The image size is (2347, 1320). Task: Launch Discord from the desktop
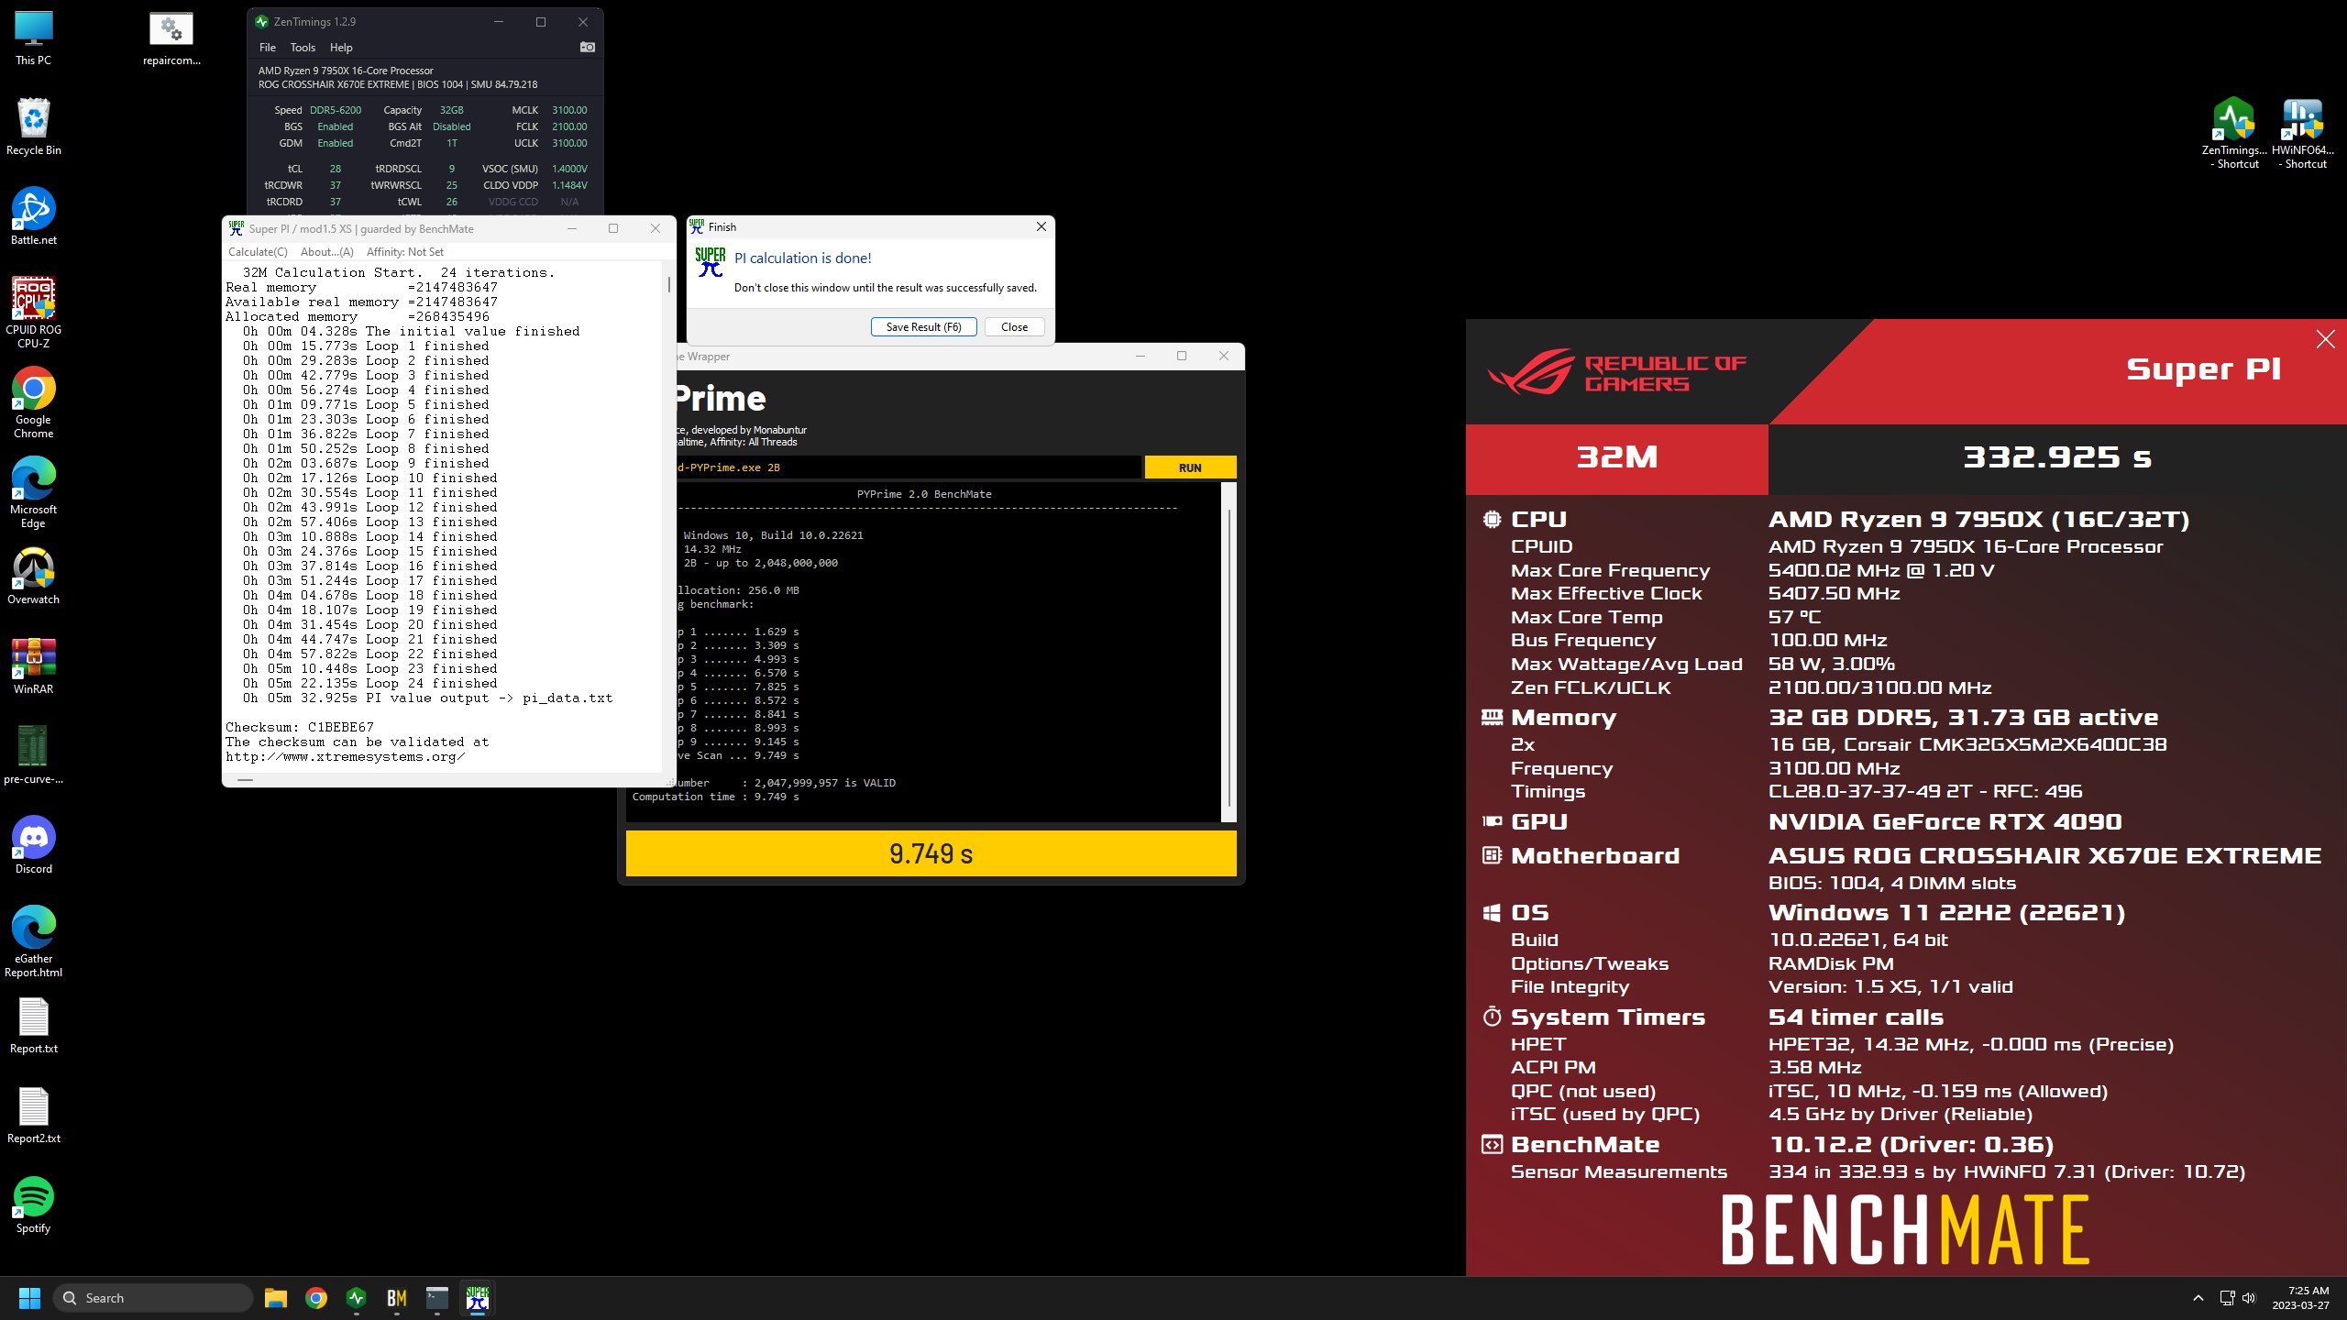pyautogui.click(x=34, y=846)
